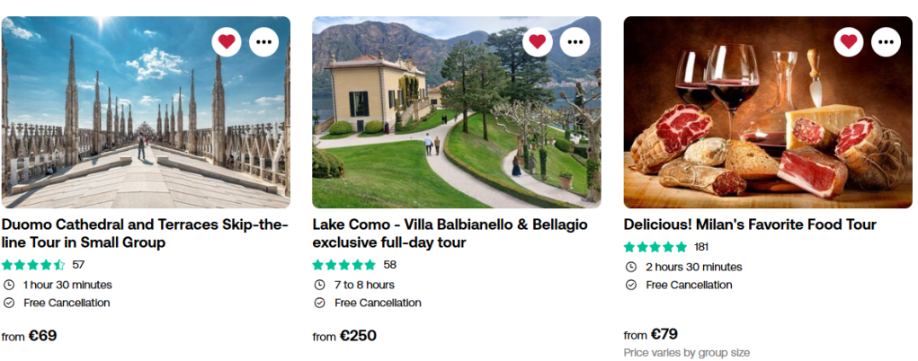Screen dimensions: 918x361
Task: Click clock icon beside 7 to 8 hours
Action: (320, 285)
